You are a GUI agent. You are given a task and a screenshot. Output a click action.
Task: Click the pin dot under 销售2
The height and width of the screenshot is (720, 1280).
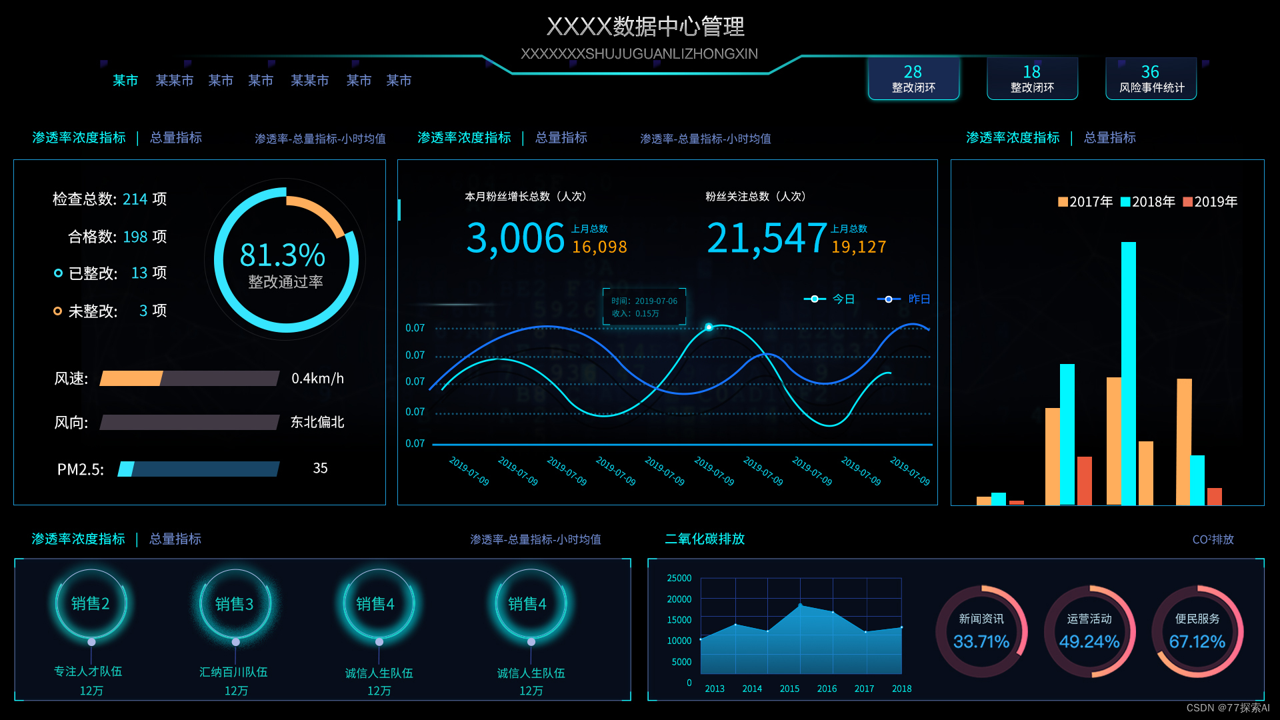(x=91, y=642)
